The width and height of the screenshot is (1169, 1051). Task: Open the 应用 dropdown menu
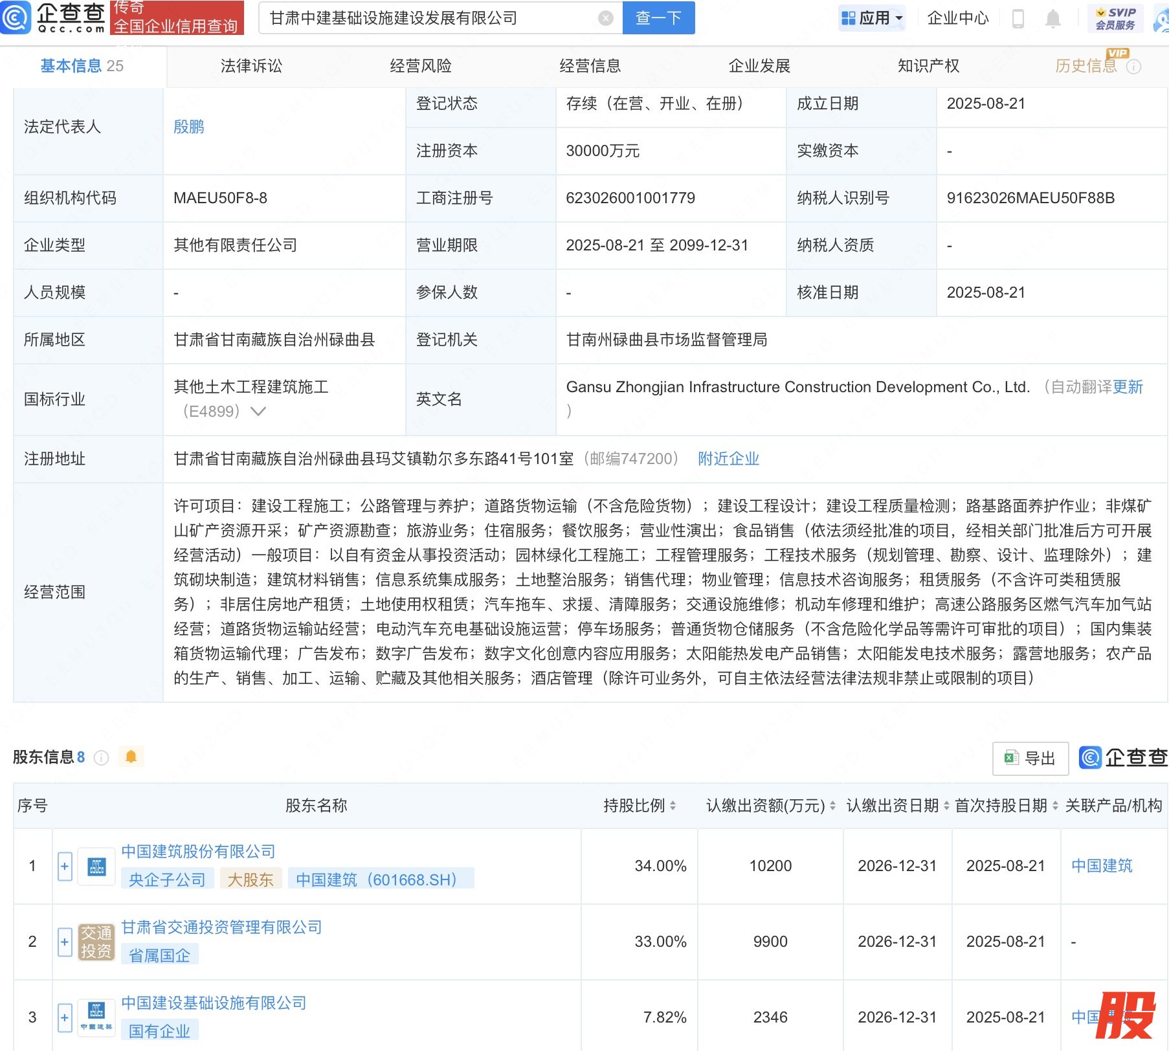tap(872, 18)
